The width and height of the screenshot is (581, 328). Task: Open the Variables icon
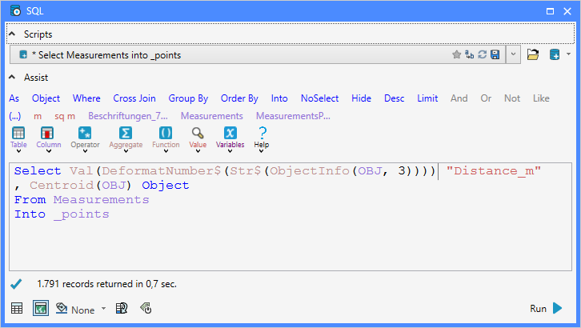(230, 133)
